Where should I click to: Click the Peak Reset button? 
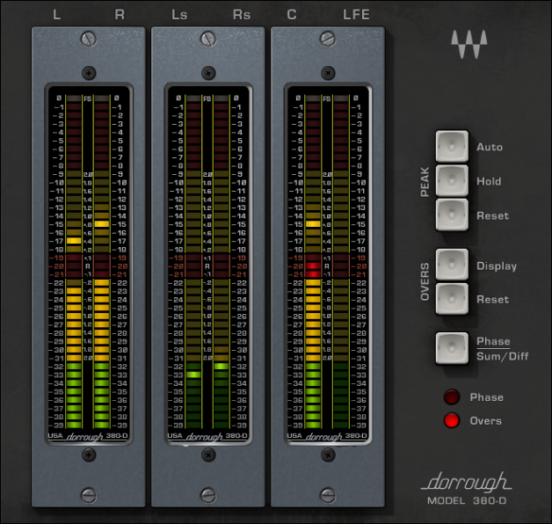452,215
